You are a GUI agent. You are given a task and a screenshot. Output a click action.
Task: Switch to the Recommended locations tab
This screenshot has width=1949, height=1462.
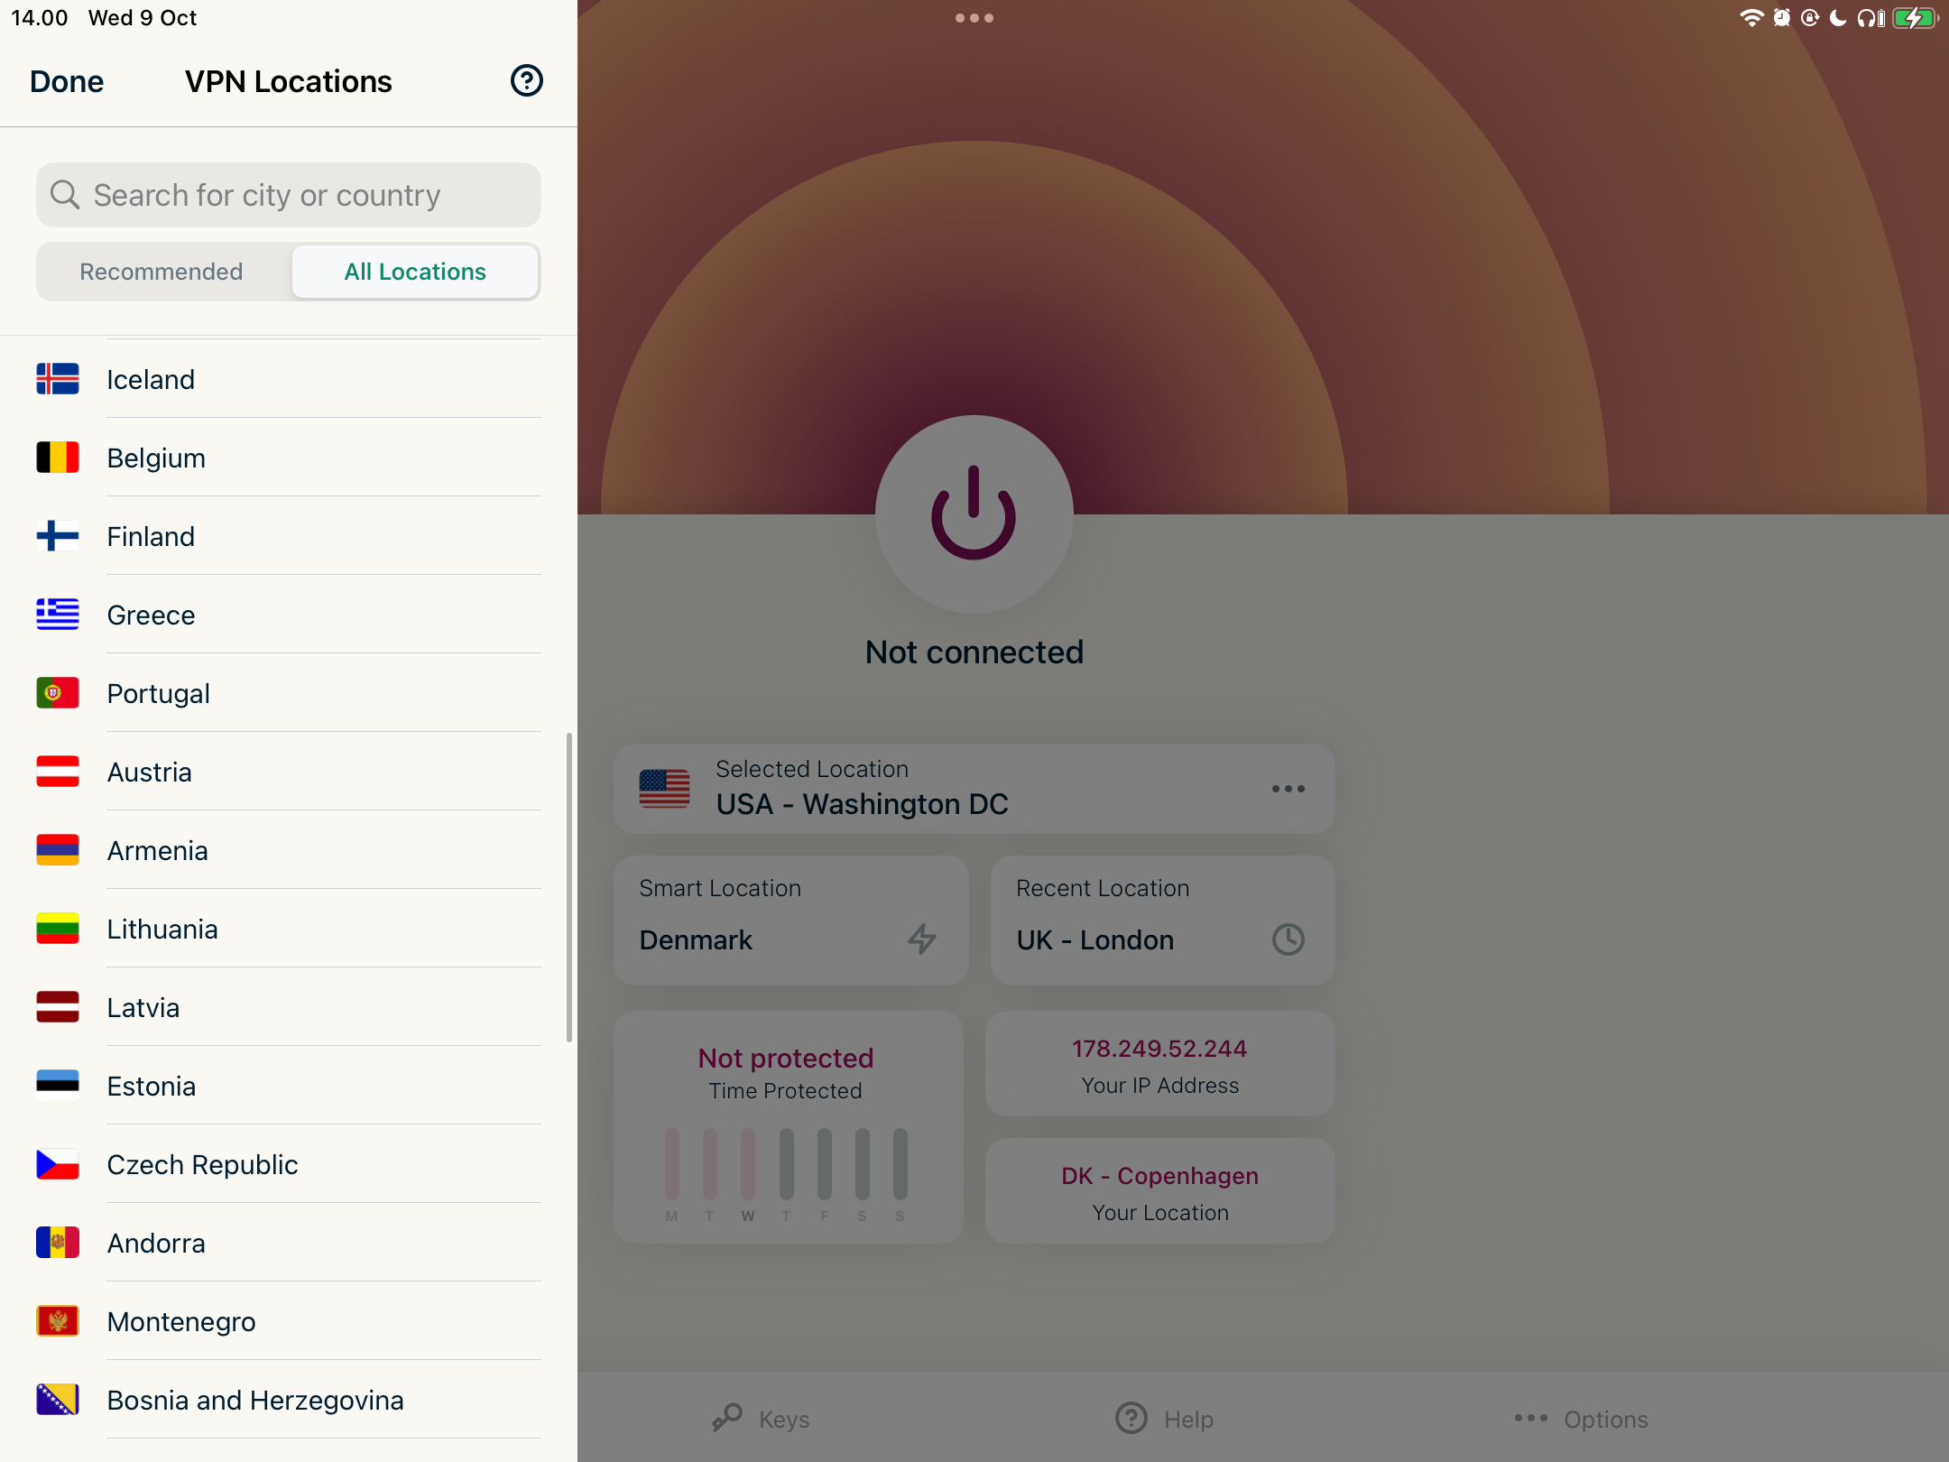[162, 272]
